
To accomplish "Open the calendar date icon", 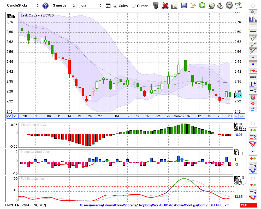I will tap(238, 5).
